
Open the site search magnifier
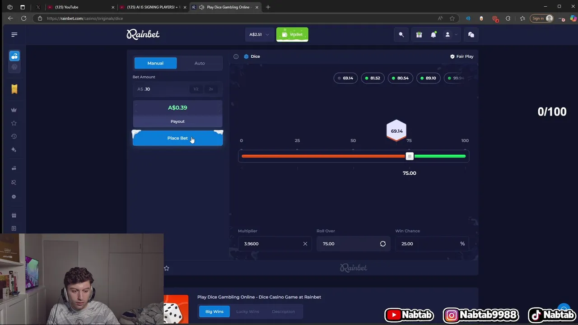[x=401, y=34]
